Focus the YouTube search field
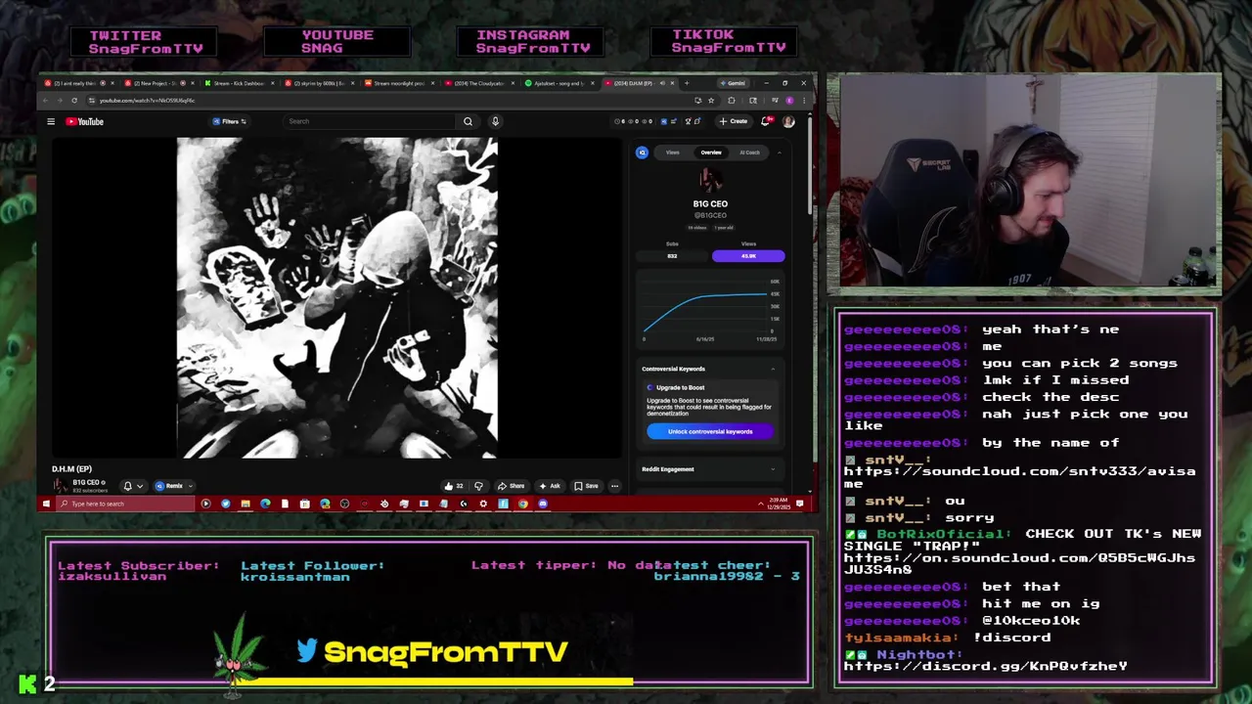Viewport: 1252px width, 704px height. click(x=369, y=121)
